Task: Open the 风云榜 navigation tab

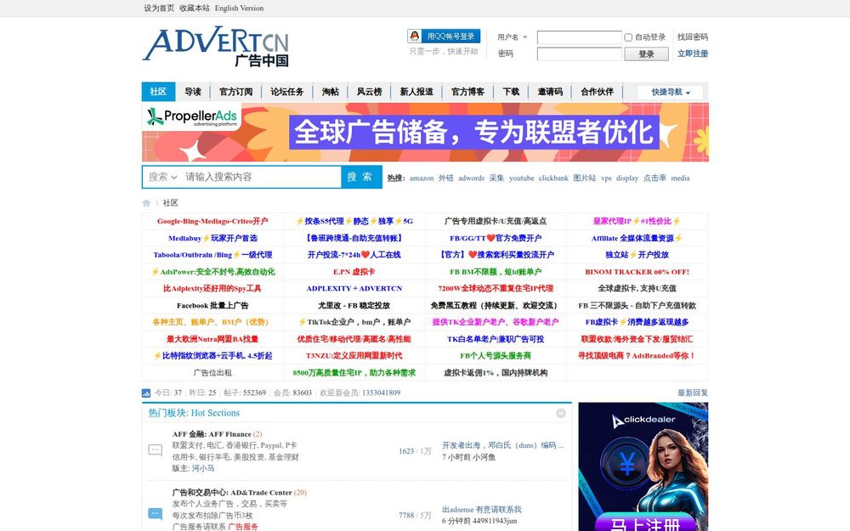Action: point(369,92)
